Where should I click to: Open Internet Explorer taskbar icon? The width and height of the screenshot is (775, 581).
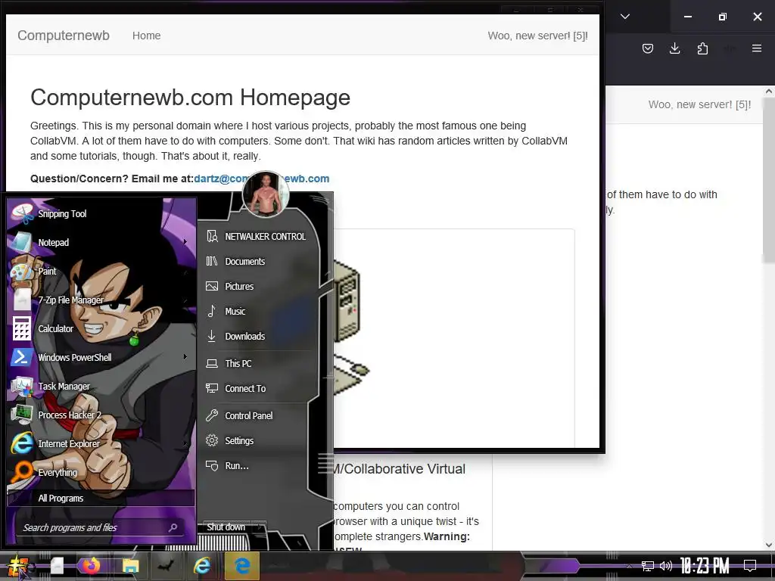tap(202, 566)
